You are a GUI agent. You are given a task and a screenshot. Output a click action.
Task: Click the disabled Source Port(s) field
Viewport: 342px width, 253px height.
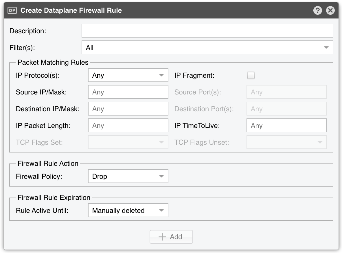287,92
